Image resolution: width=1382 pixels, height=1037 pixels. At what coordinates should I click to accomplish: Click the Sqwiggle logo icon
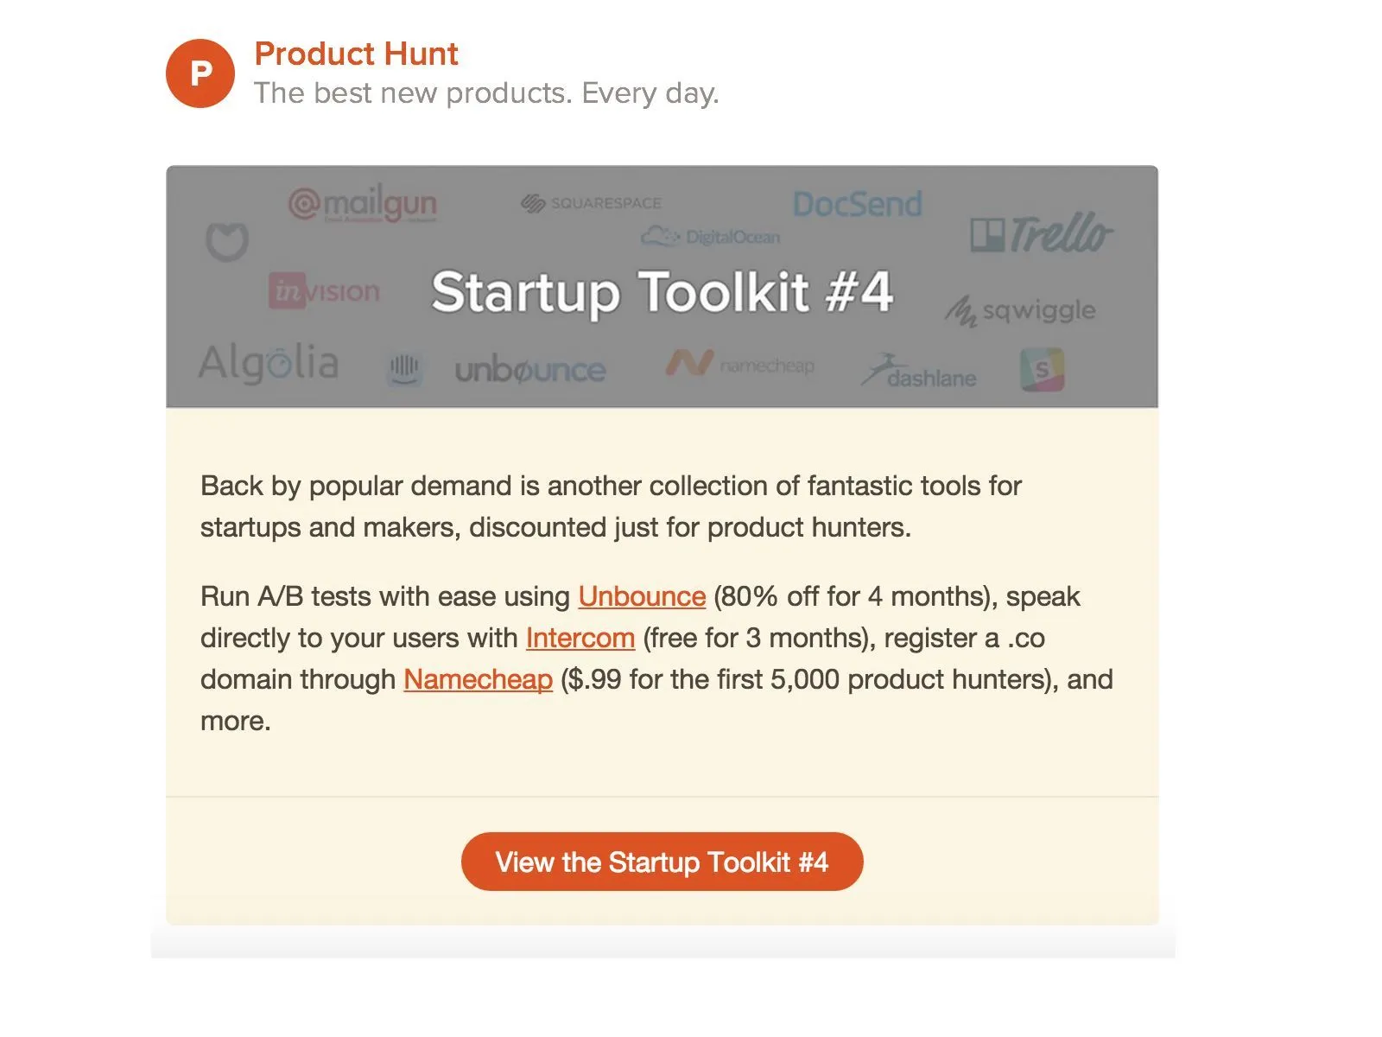pyautogui.click(x=1024, y=309)
